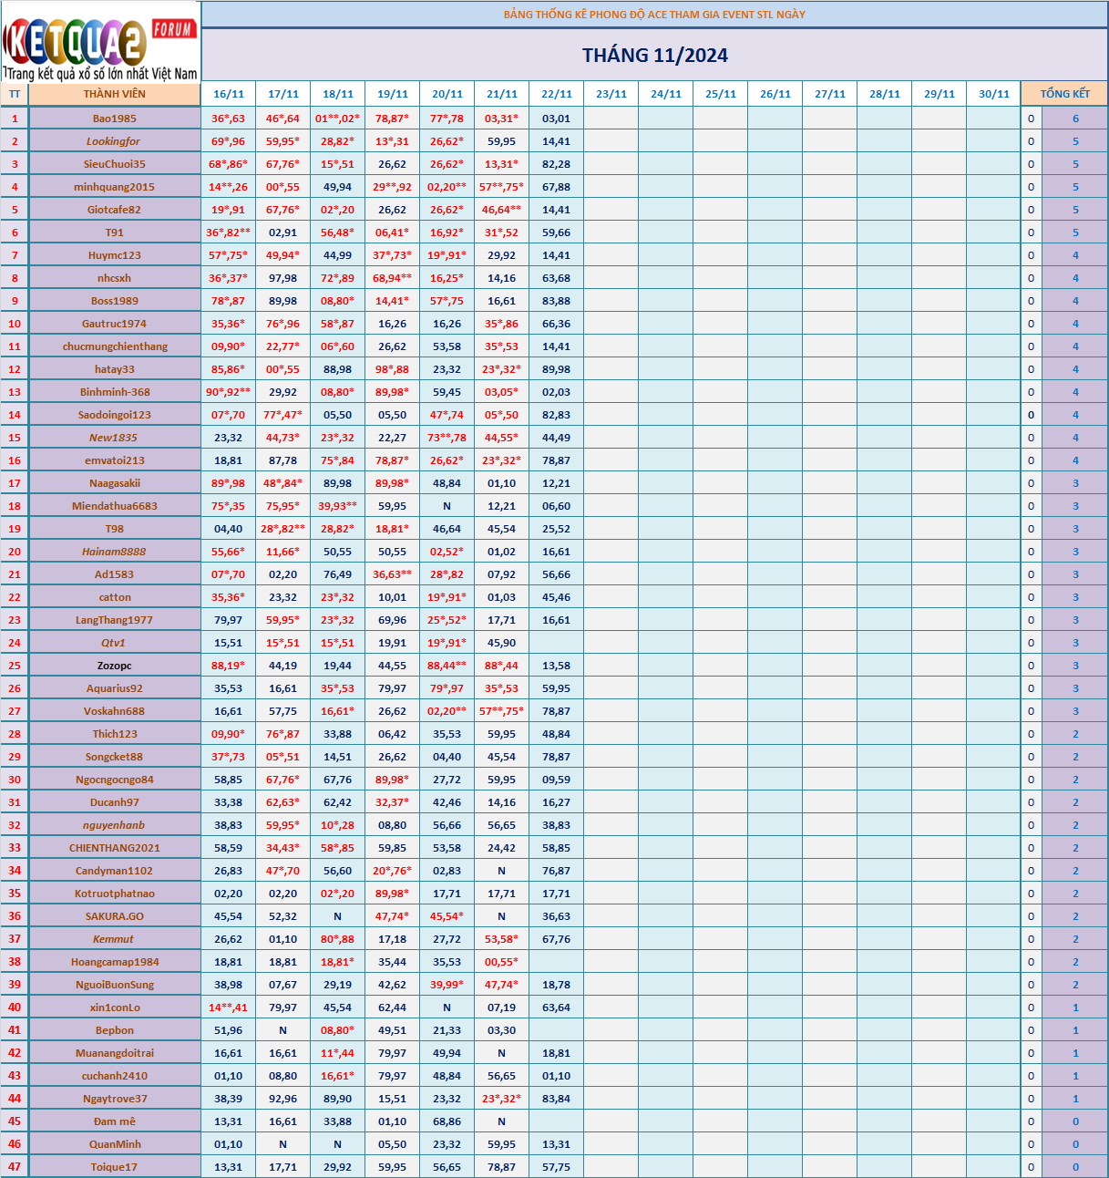
Task: Click the 30/11 date column header
Action: tap(994, 94)
